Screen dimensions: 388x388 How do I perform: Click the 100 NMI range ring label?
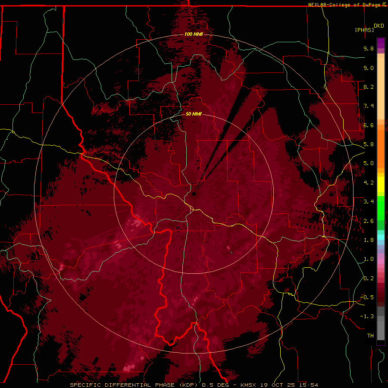pos(194,34)
